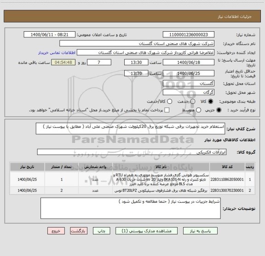The image size is (265, 256).
Task: Toggle Islamic treasury bonds payment checkbox
Action: (x=167, y=110)
